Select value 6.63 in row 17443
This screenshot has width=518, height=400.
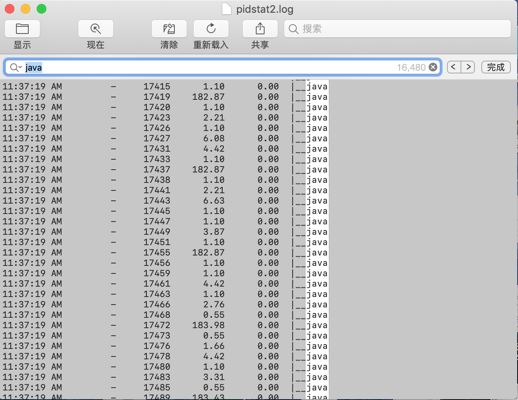[214, 200]
